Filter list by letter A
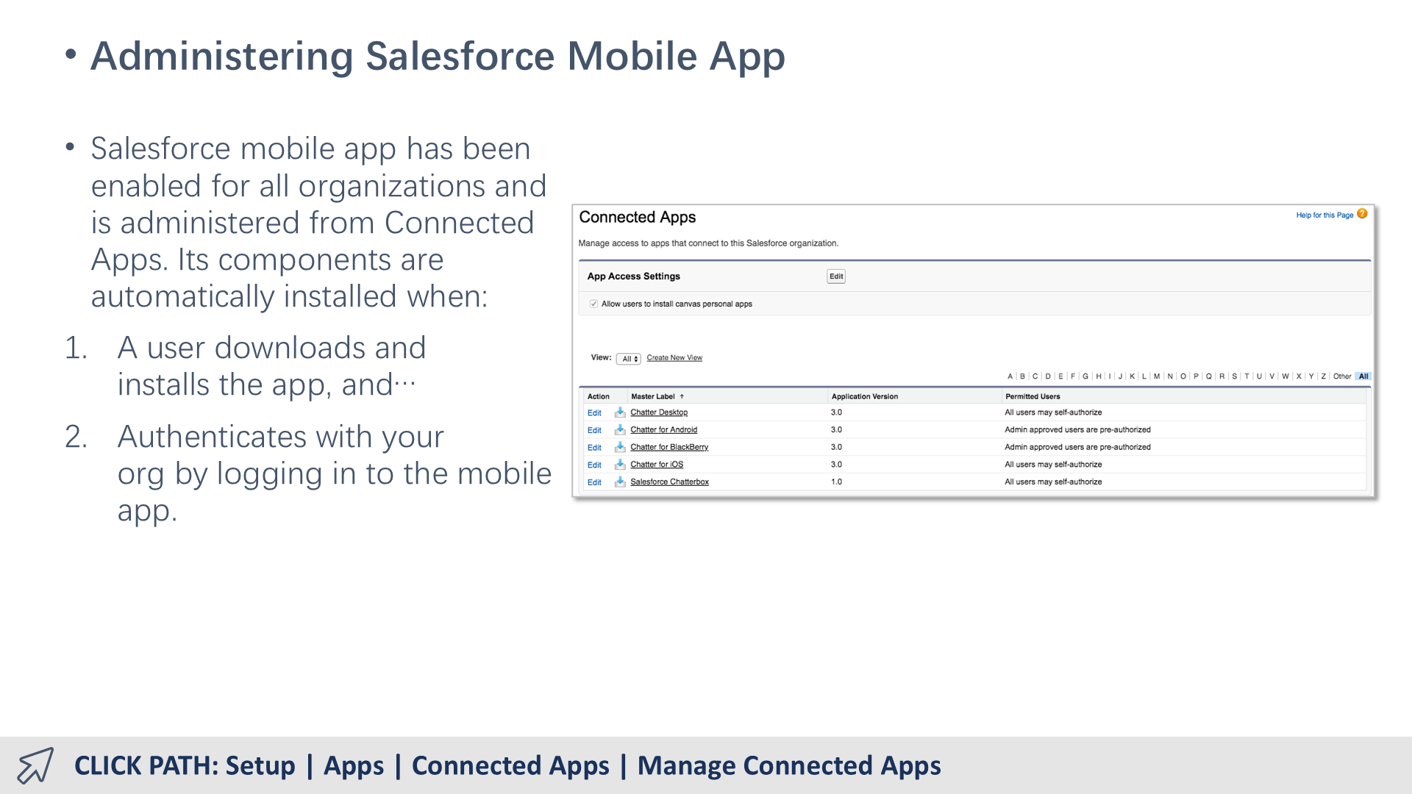The height and width of the screenshot is (794, 1412). point(1010,376)
